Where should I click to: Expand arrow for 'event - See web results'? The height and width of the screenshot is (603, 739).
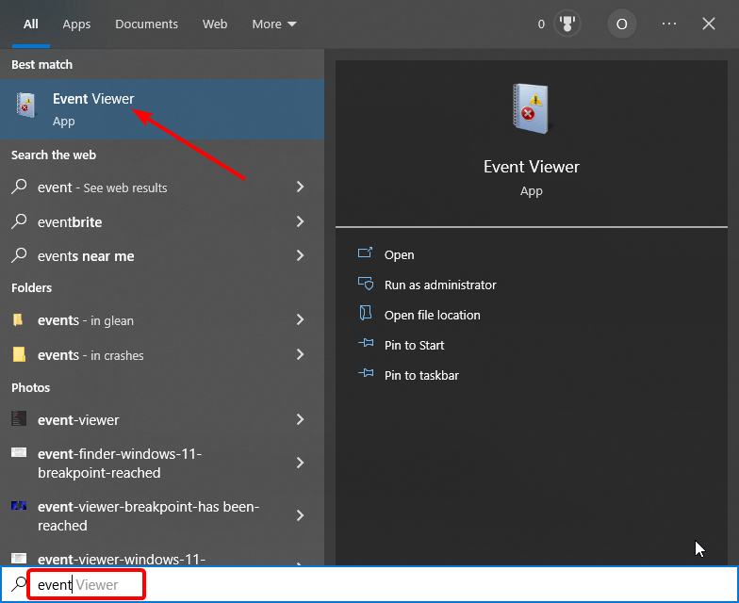point(300,187)
